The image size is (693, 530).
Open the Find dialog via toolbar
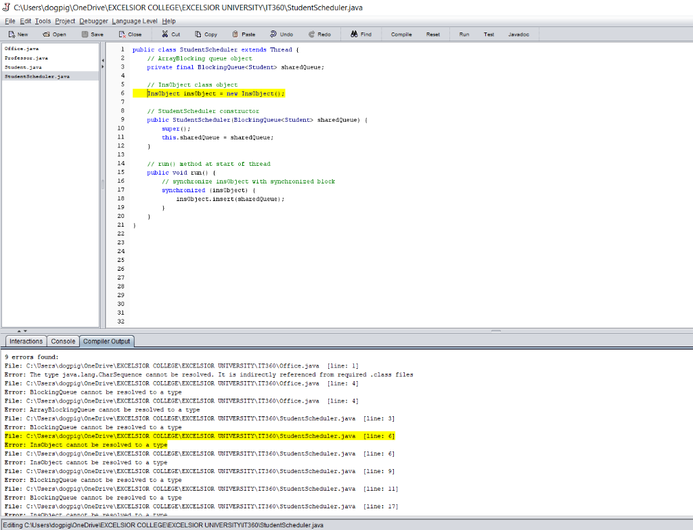point(361,34)
